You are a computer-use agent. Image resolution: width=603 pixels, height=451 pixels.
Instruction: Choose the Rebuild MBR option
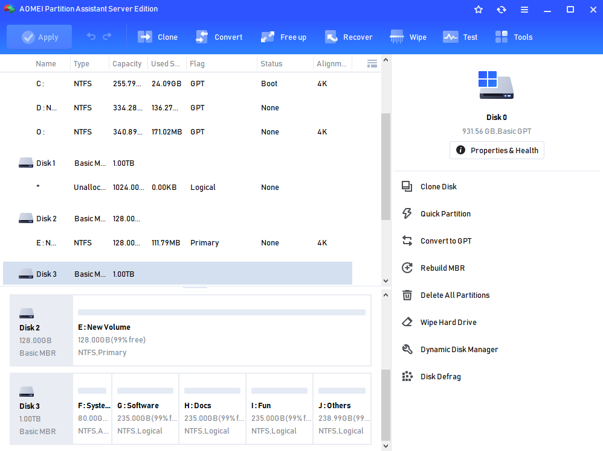click(x=442, y=268)
